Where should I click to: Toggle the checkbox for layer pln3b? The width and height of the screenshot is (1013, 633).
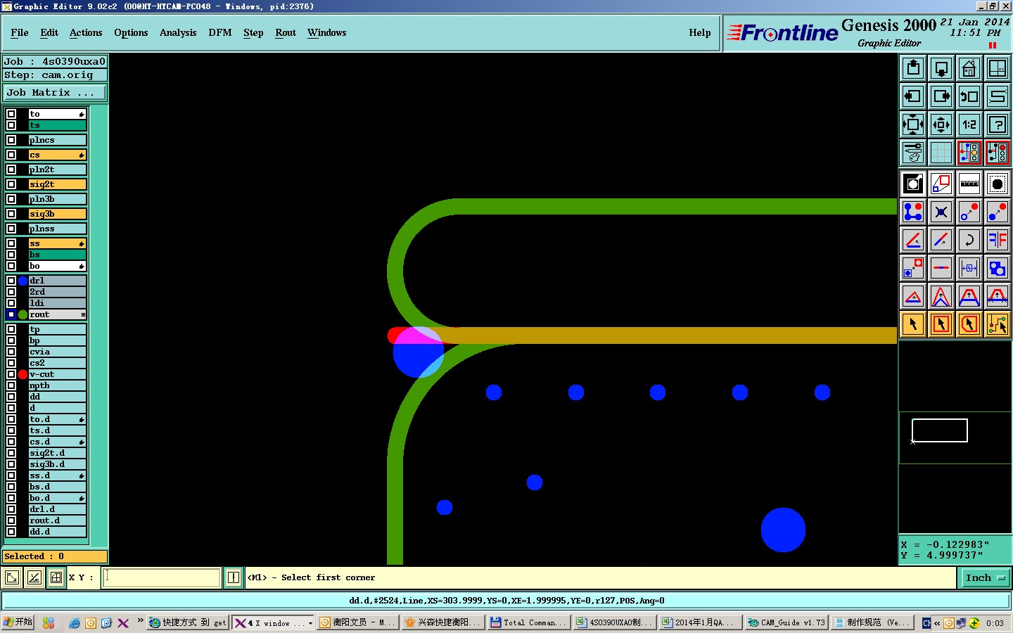point(11,199)
